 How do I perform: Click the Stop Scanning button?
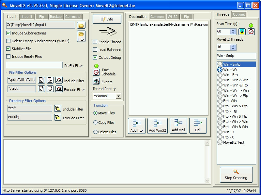pos(236,175)
